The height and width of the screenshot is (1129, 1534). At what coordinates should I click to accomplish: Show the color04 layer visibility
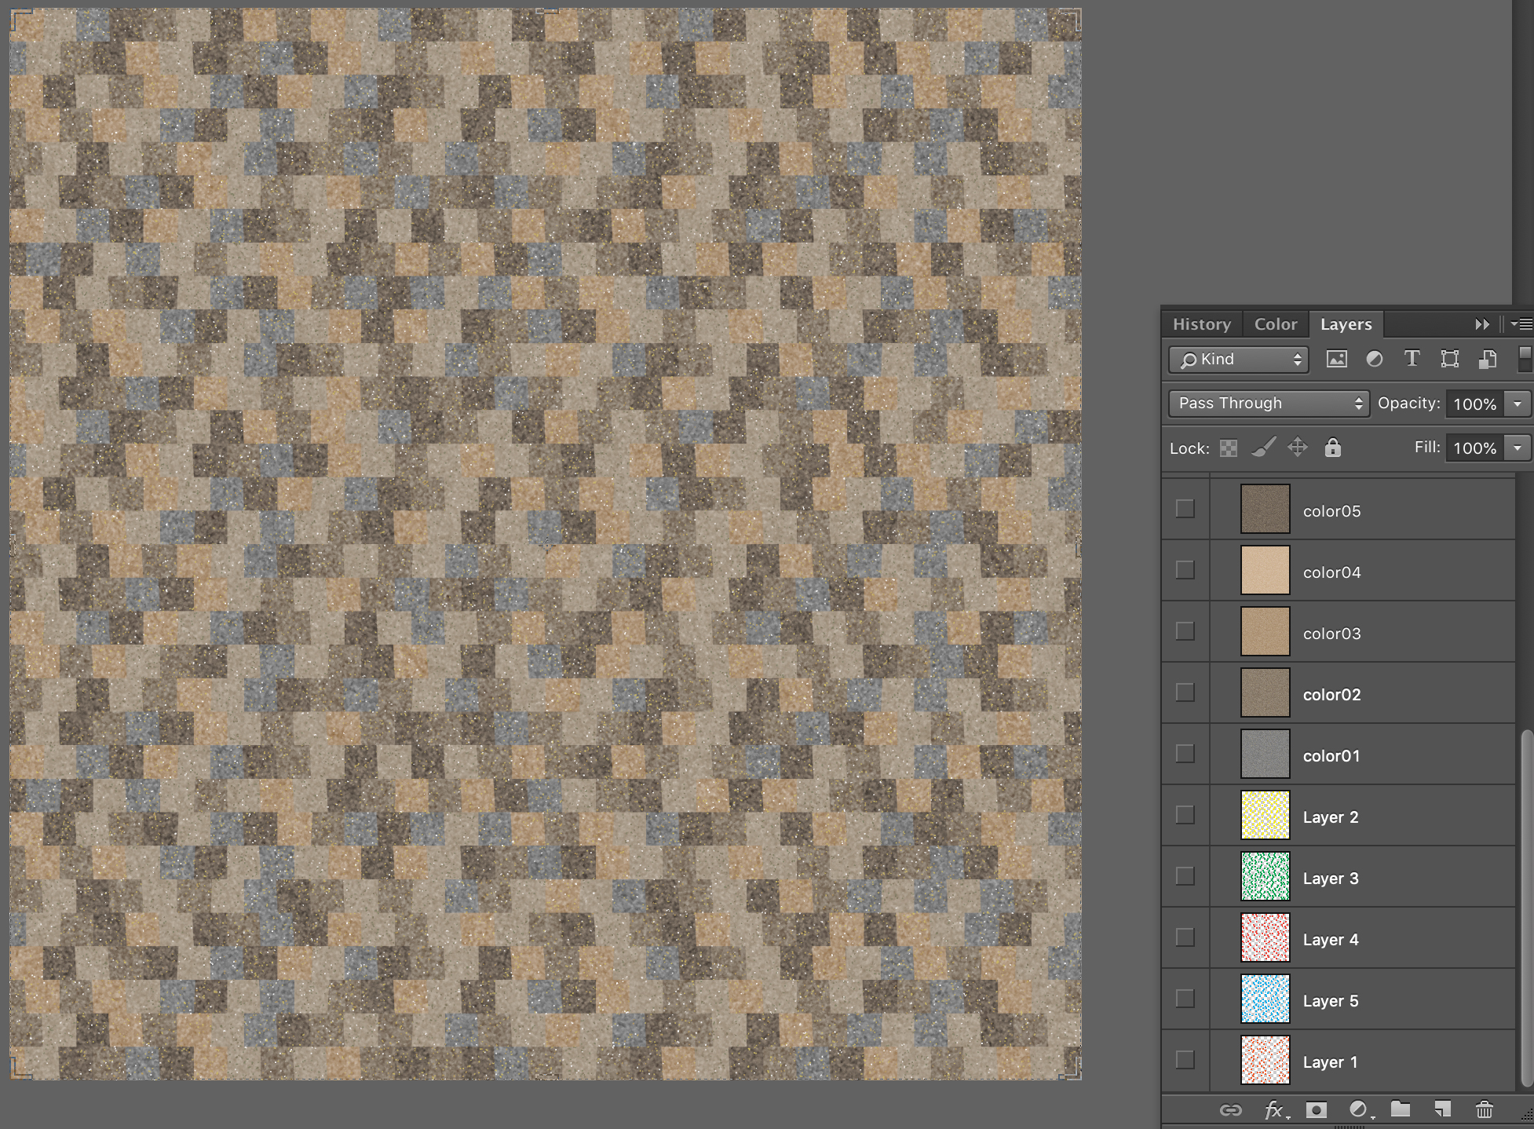1185,570
